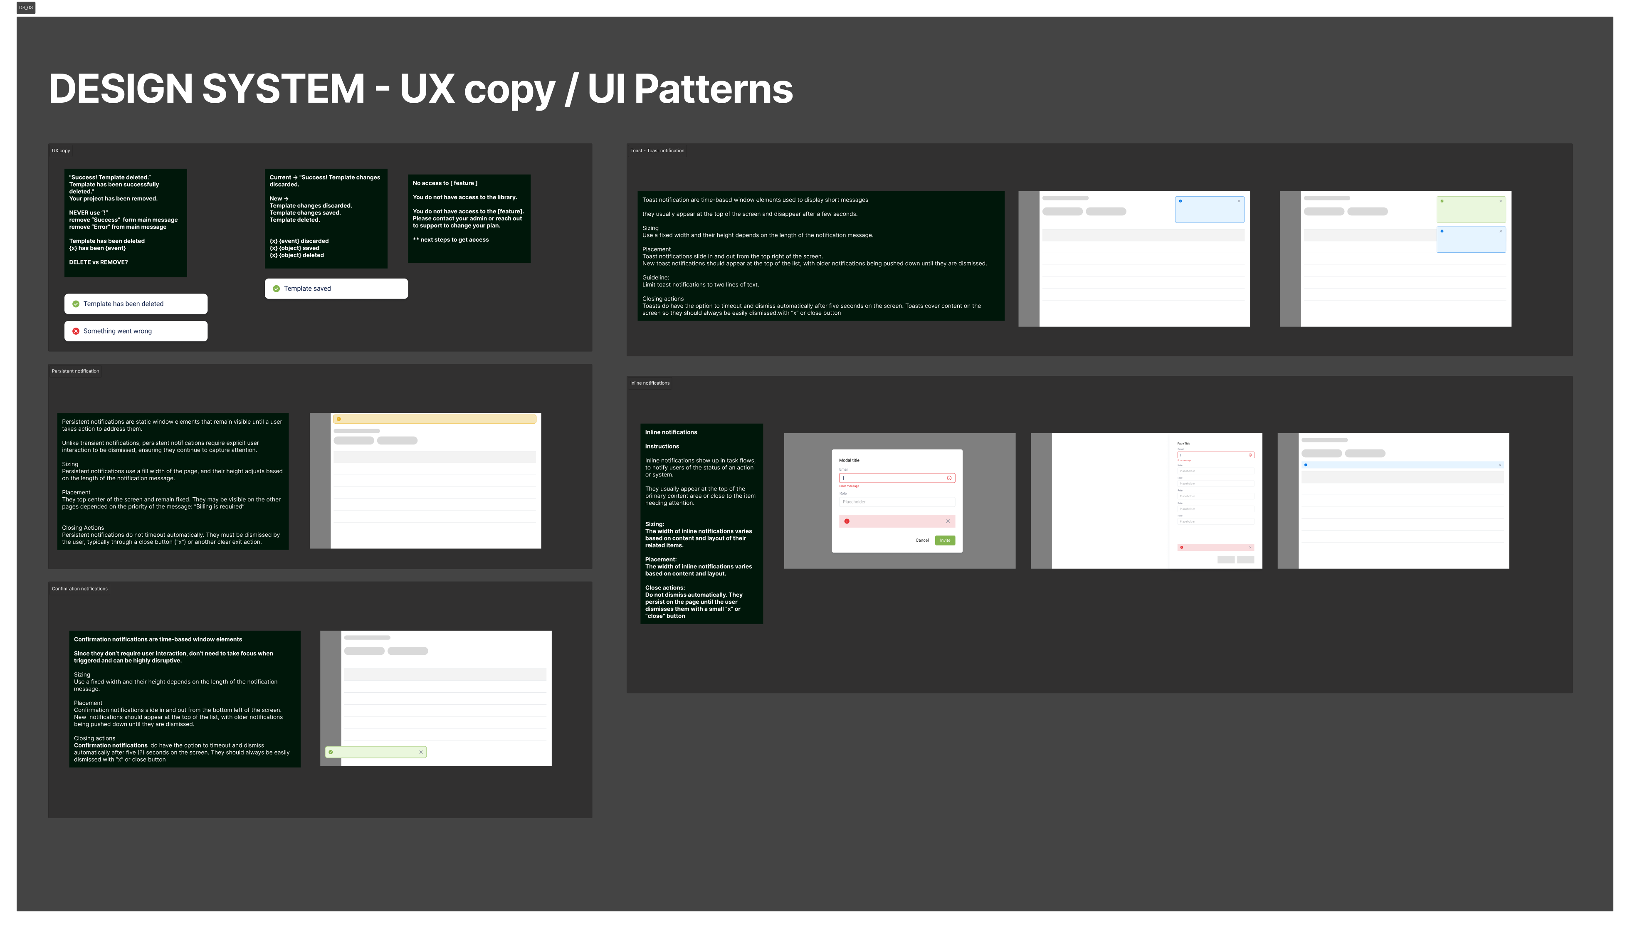This screenshot has height=928, width=1630.
Task: Select the 'UX copy' frame label
Action: (x=61, y=151)
